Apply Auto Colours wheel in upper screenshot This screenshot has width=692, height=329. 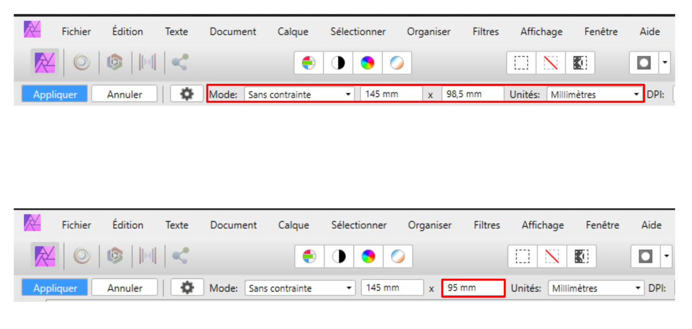pos(367,63)
